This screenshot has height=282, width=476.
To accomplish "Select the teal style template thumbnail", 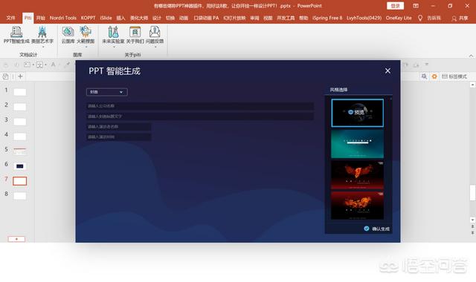I will 357,144.
